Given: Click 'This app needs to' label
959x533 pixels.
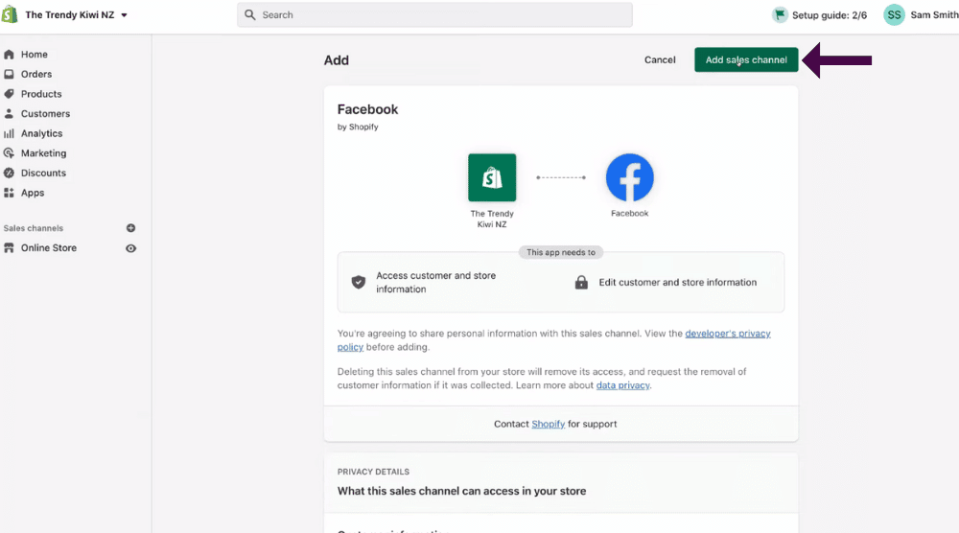Looking at the screenshot, I should coord(561,252).
